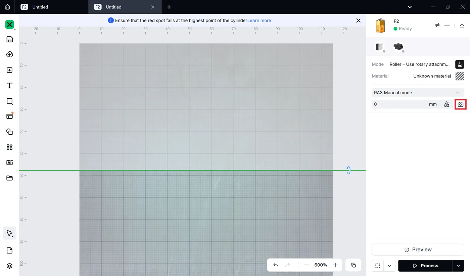Click the F2 device thumbnail
470x276 pixels.
380,26
